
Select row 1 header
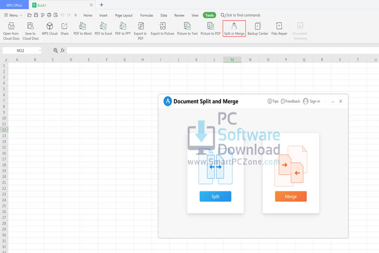(x=4, y=65)
